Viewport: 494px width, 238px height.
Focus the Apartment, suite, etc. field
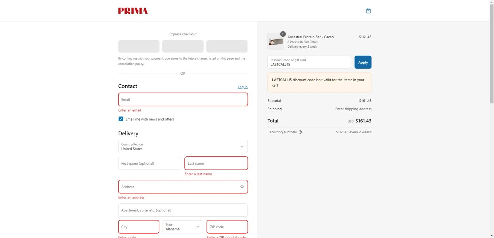point(183,210)
